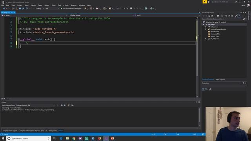This screenshot has width=251, height=141.
Task: Expand the References node
Action: click(x=206, y=27)
